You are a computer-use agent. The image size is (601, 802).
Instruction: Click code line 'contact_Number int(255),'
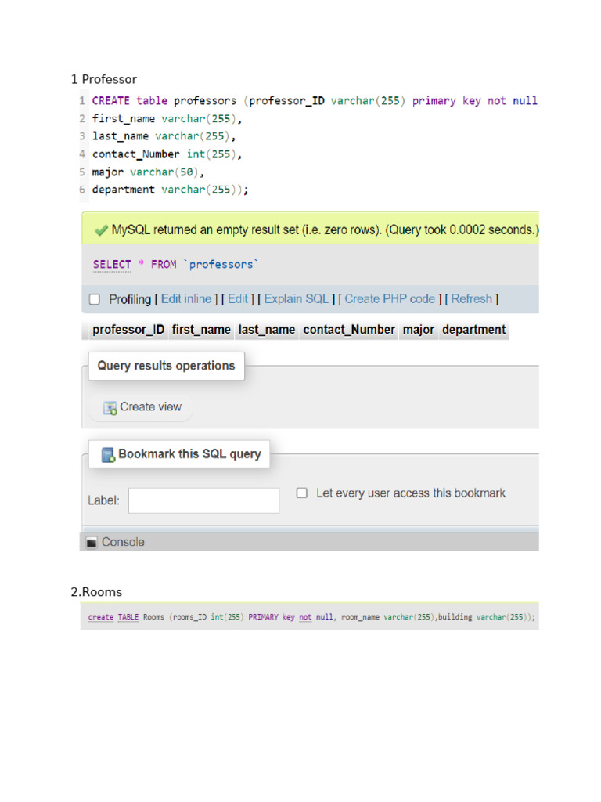click(167, 154)
